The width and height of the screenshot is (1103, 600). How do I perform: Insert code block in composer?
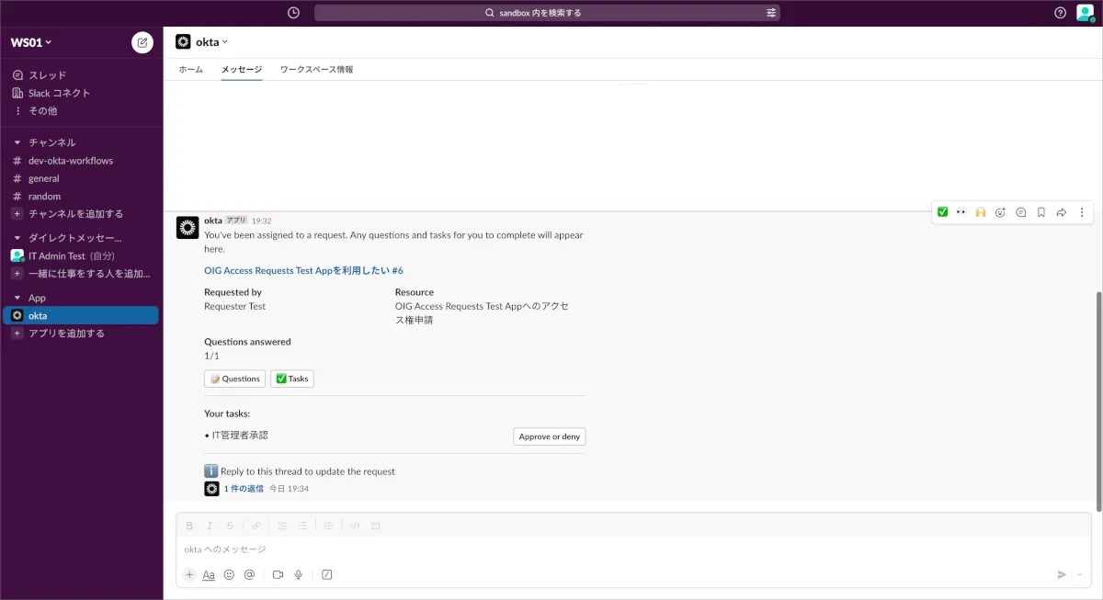pyautogui.click(x=375, y=526)
